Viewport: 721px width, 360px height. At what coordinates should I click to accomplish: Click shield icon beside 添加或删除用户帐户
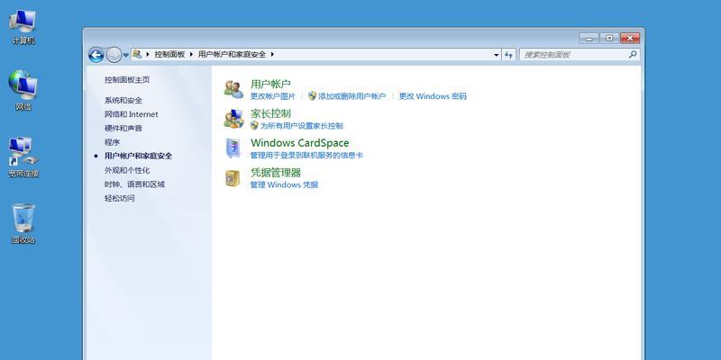click(x=312, y=96)
